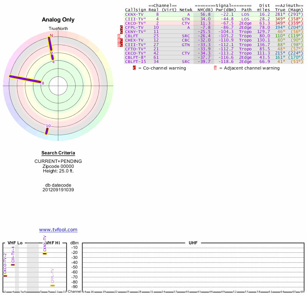Click the co-channel warning icon beside CFPL-TV

click(122, 28)
